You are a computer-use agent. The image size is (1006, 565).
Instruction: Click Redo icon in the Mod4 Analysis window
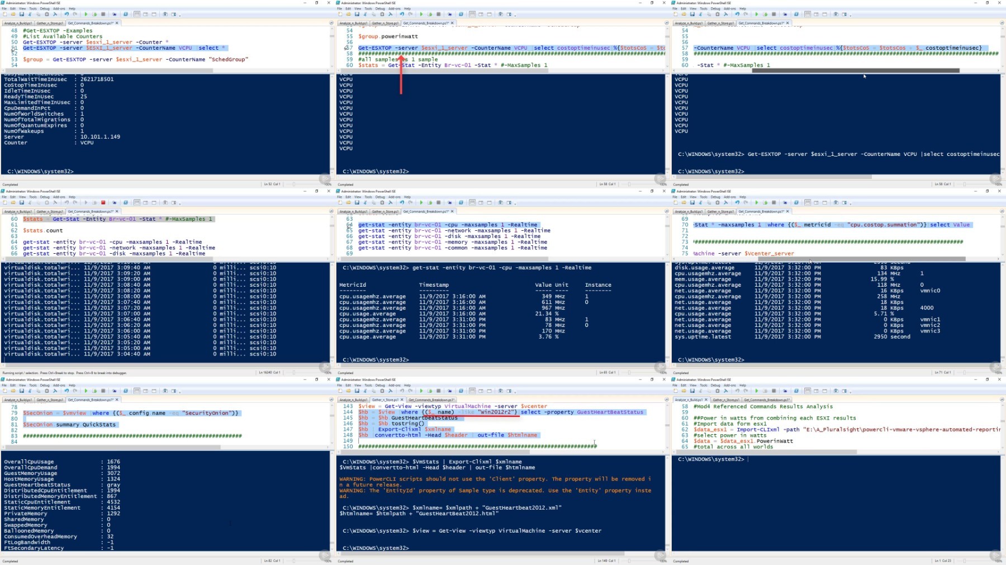[746, 391]
